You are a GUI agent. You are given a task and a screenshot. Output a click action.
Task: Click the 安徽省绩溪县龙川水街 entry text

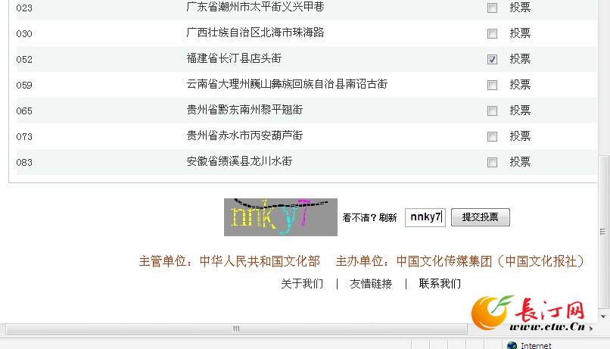coord(239,161)
